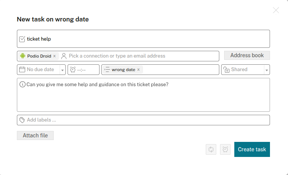
Task: Click the connection or email input field
Action: tap(141, 56)
